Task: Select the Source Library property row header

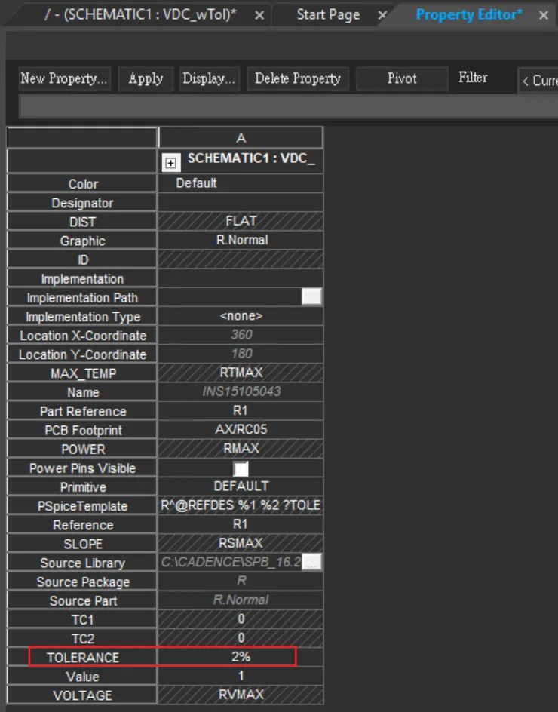Action: click(x=82, y=562)
